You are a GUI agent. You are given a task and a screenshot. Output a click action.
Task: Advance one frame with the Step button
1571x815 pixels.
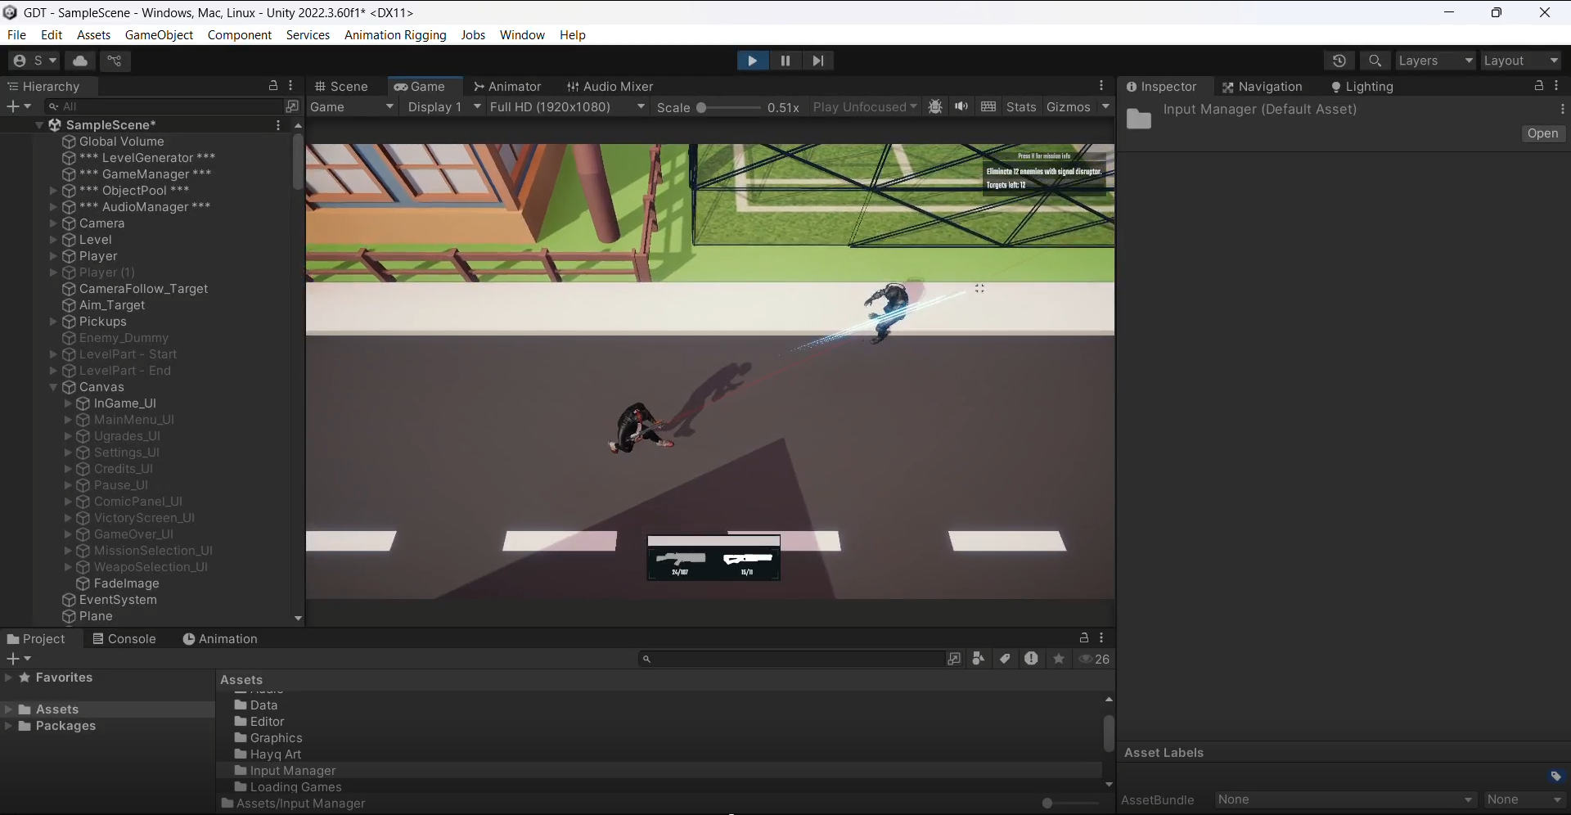click(x=818, y=61)
